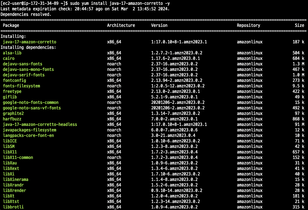Click the 'Package' column header
The image size is (308, 210).
click(x=11, y=25)
